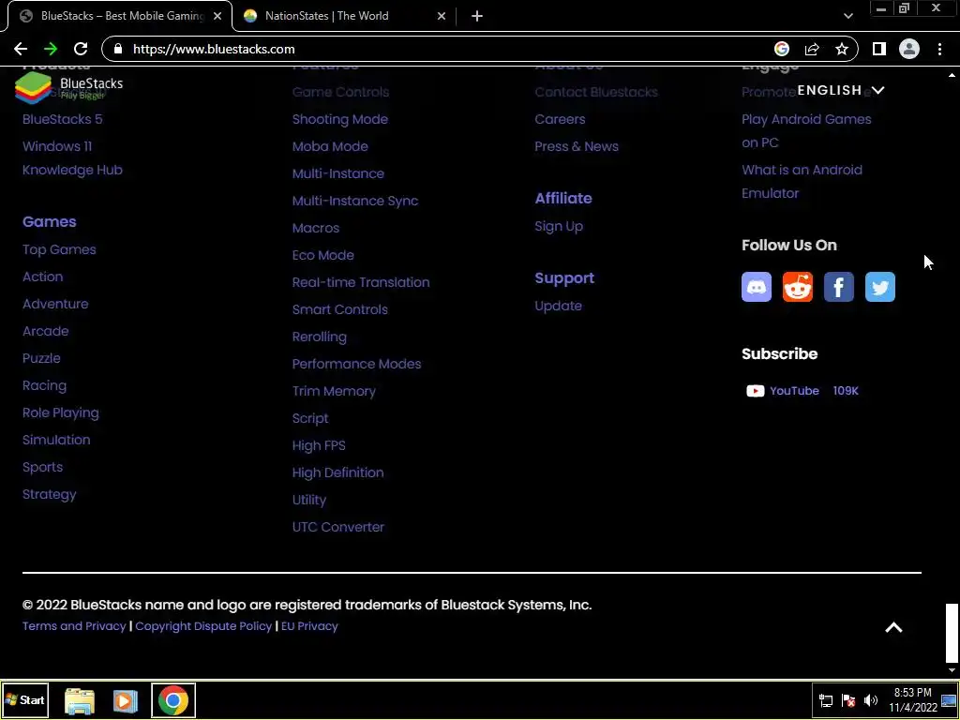Open Puzzle games category
Image resolution: width=960 pixels, height=720 pixels.
click(41, 358)
